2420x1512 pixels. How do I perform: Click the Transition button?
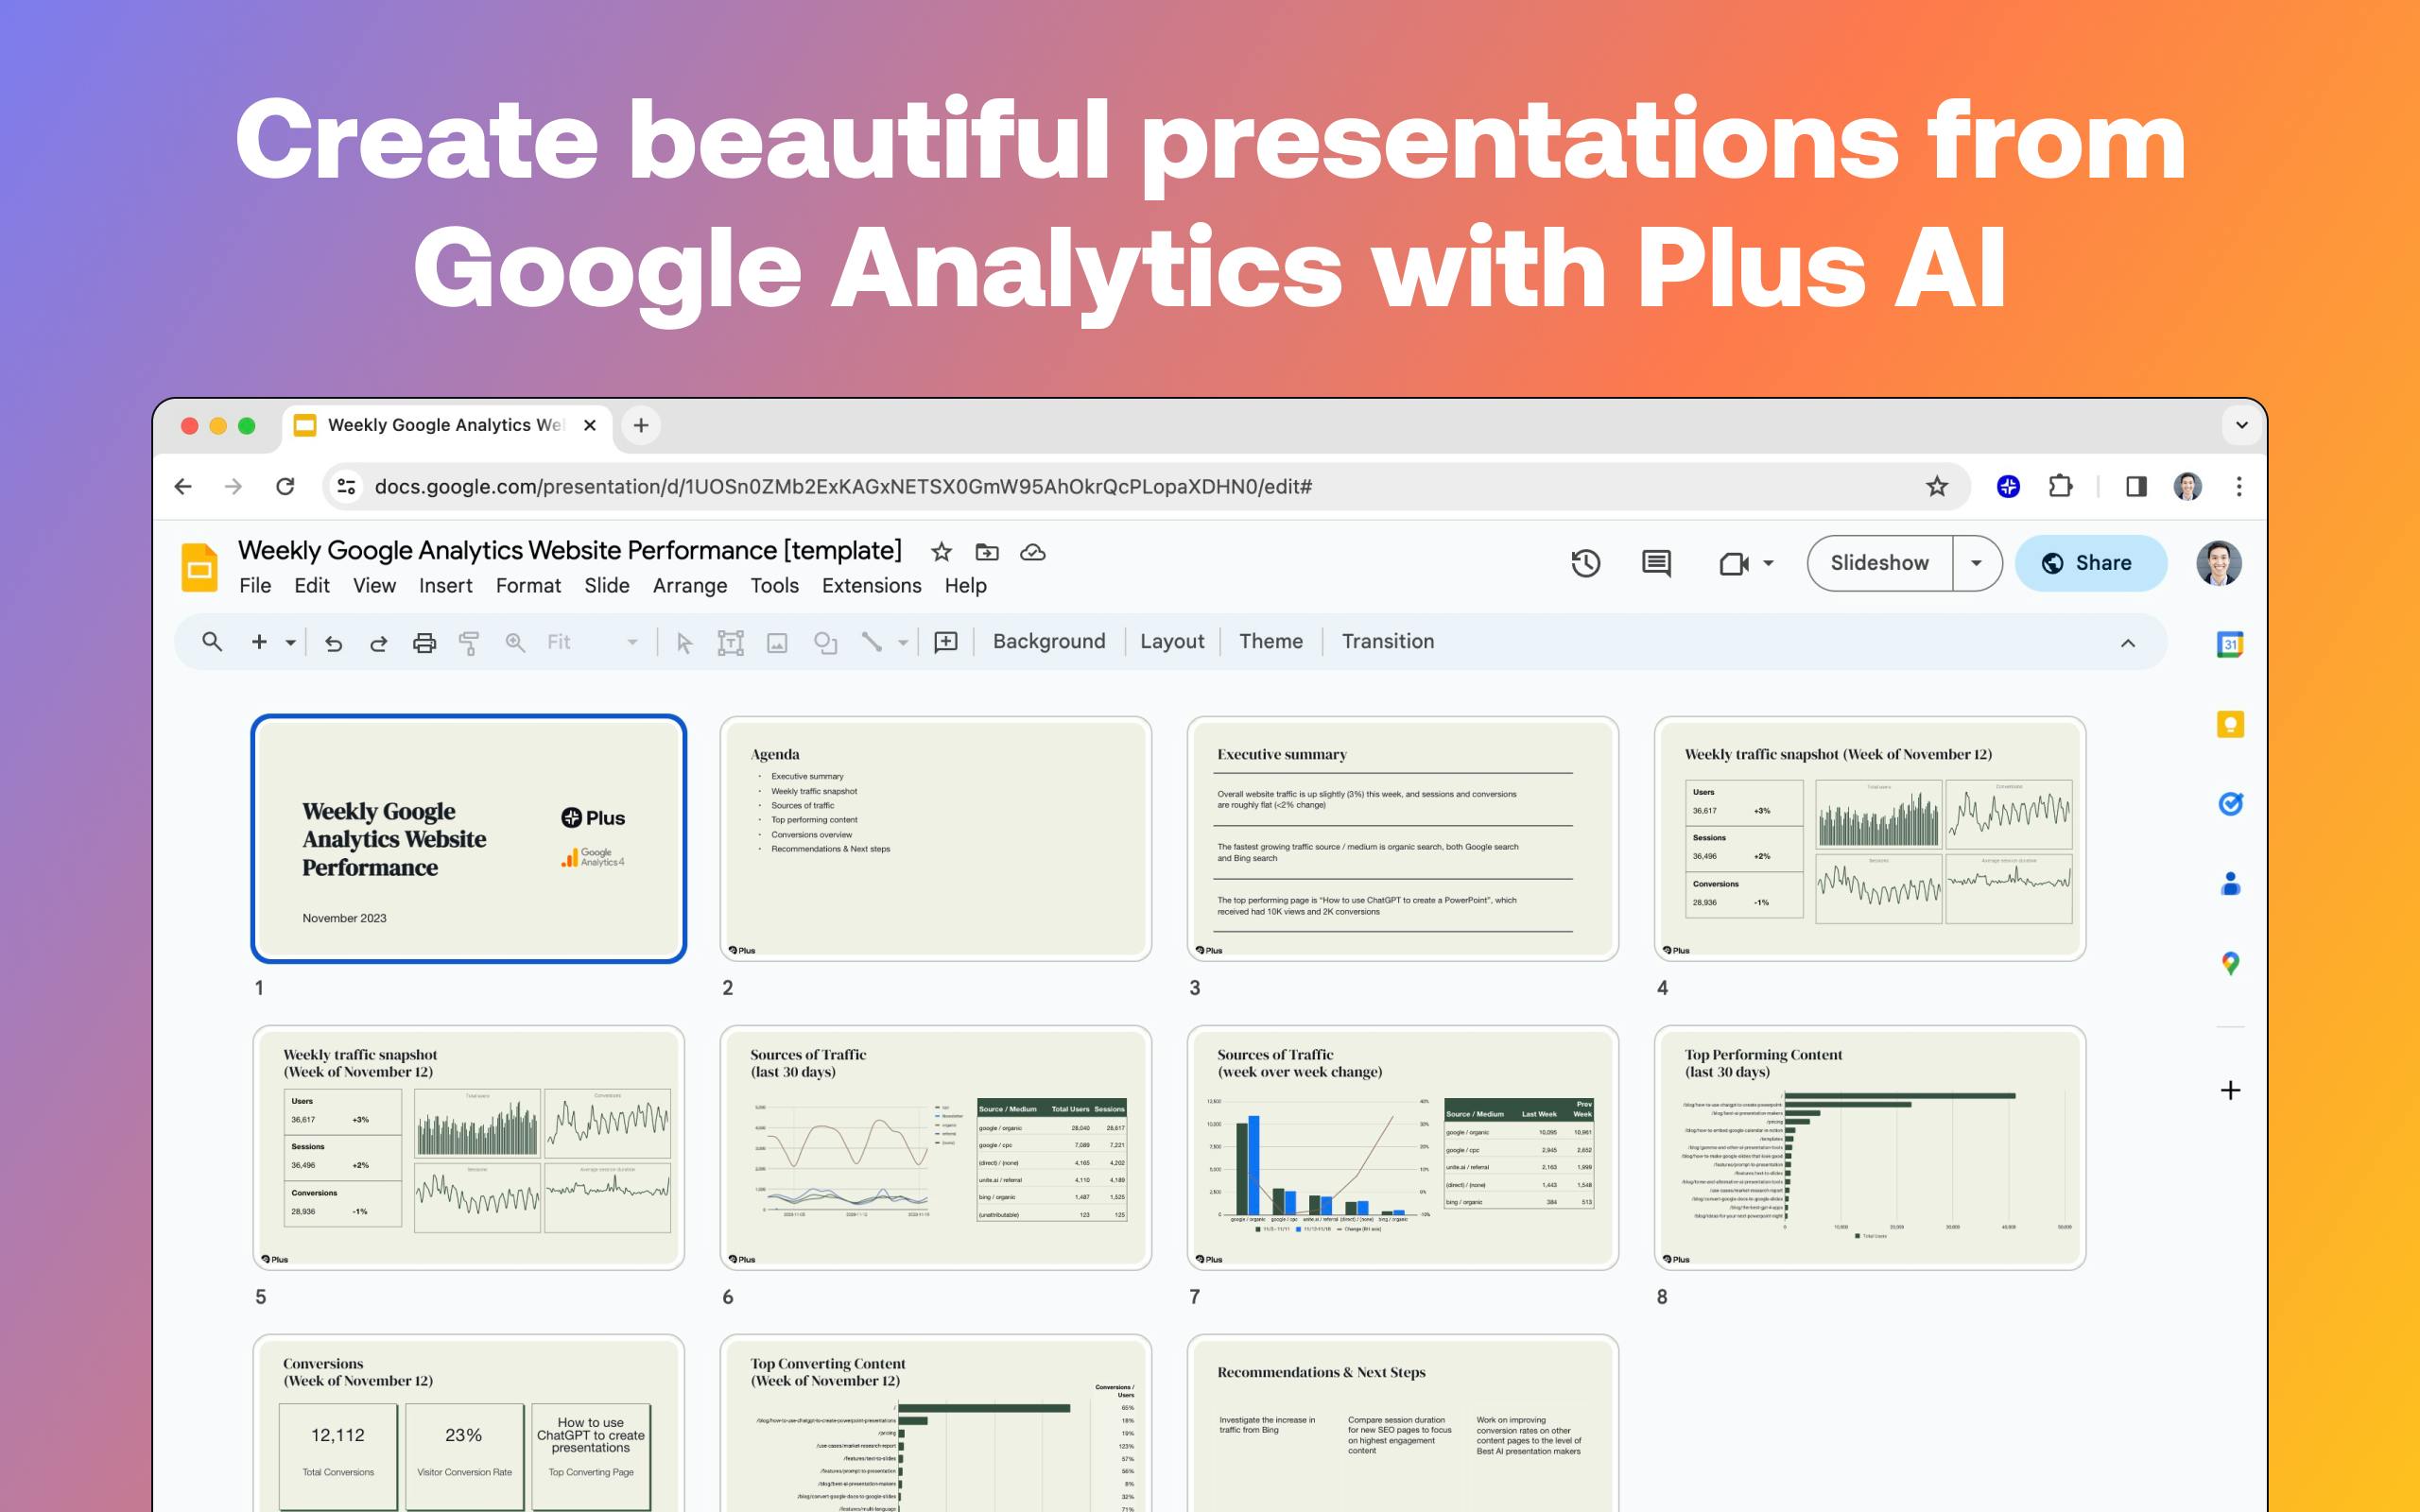coord(1388,642)
